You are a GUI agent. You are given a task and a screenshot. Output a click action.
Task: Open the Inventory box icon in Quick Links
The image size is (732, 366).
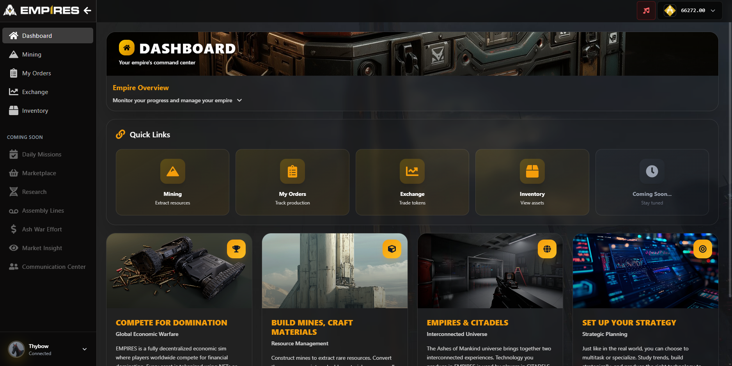pos(532,171)
